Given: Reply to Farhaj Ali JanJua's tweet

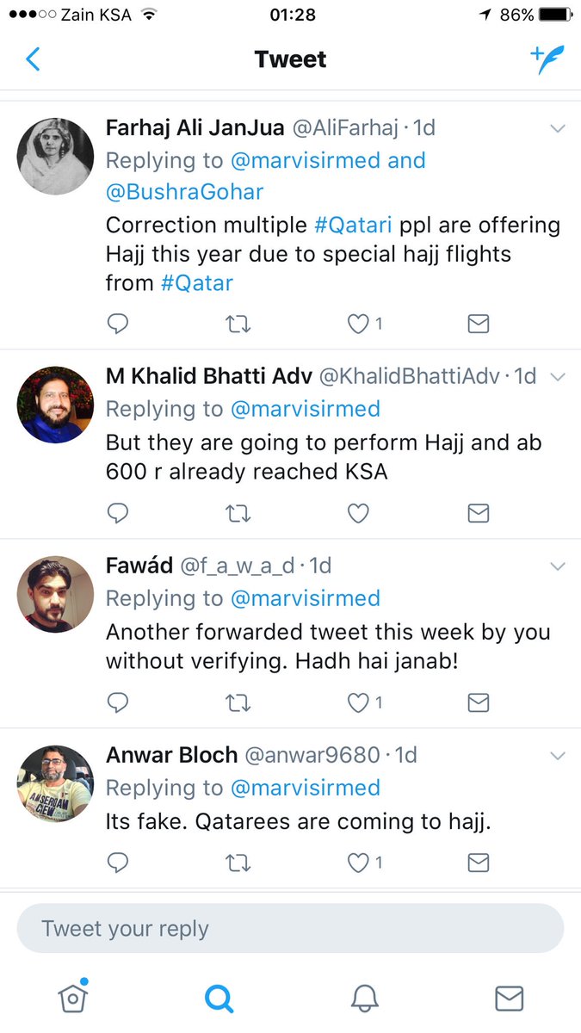Looking at the screenshot, I should pyautogui.click(x=118, y=324).
